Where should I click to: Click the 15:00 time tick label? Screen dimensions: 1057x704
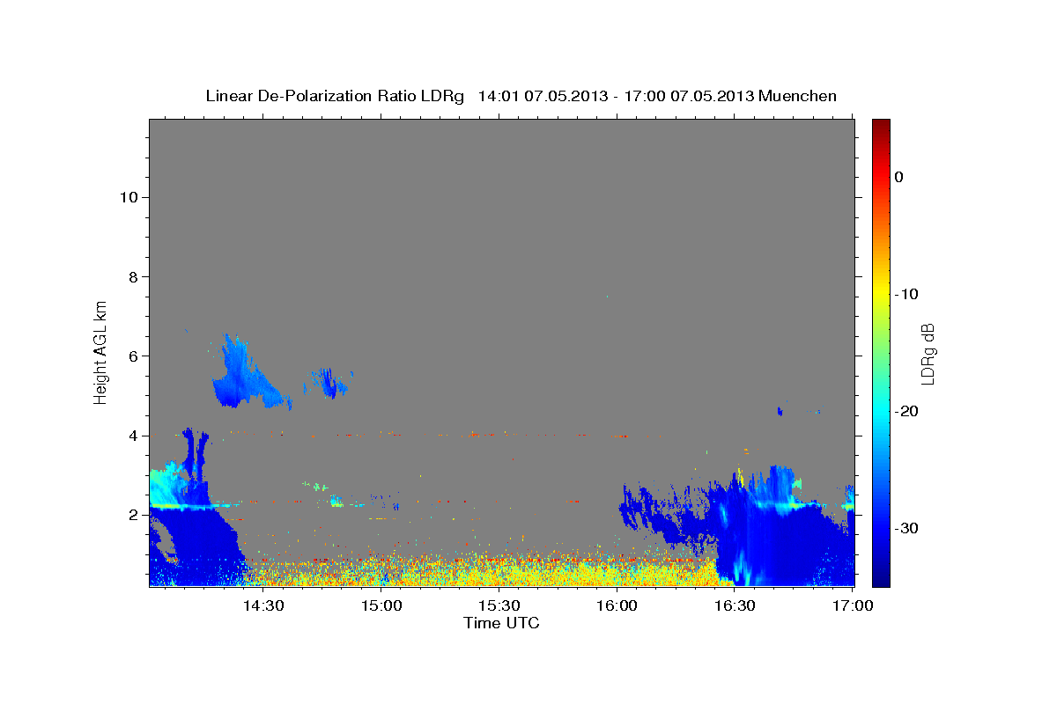click(382, 605)
